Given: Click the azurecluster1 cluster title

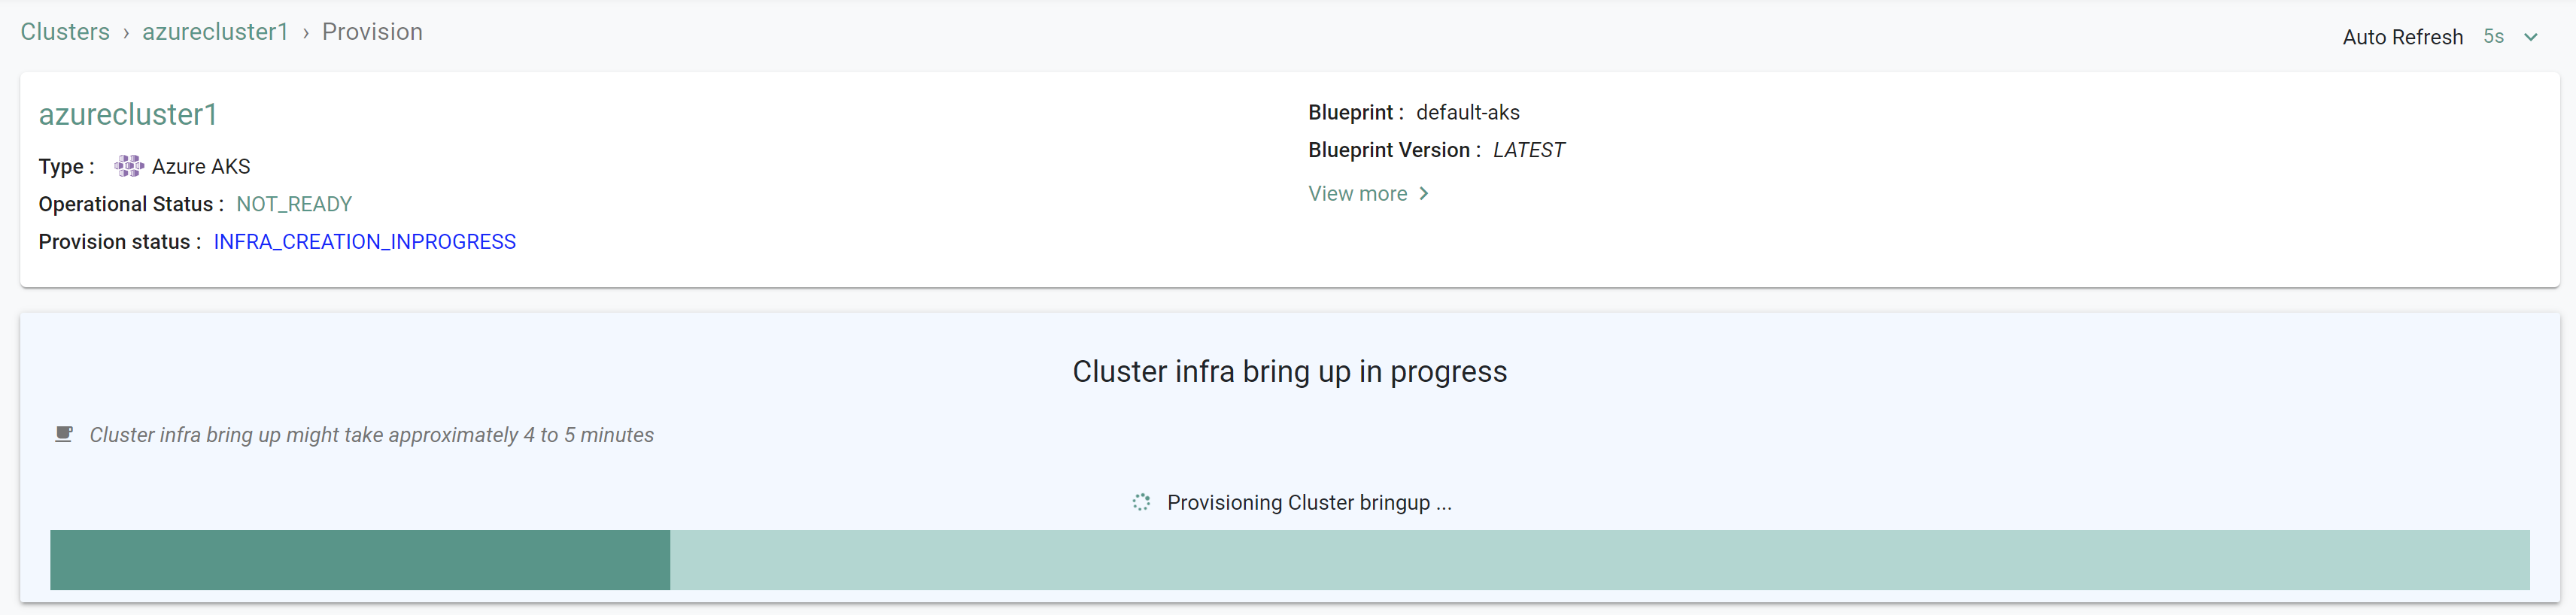Looking at the screenshot, I should point(128,114).
